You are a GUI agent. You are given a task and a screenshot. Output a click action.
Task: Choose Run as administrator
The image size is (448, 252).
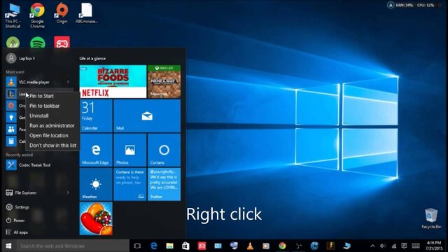52,125
